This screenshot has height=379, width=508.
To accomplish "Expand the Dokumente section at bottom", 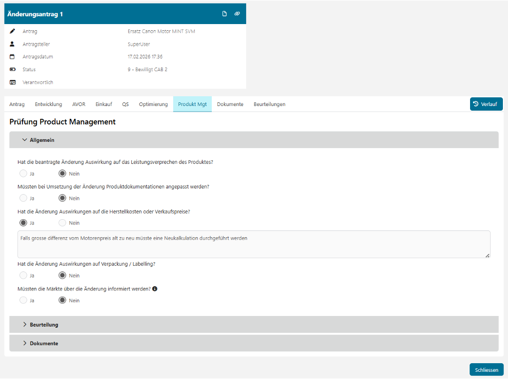I will point(254,343).
